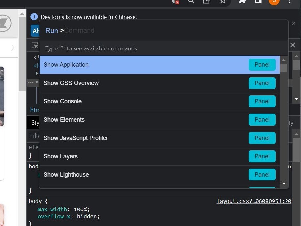Switch to the Styles tab
The image size is (301, 226).
pos(35,122)
